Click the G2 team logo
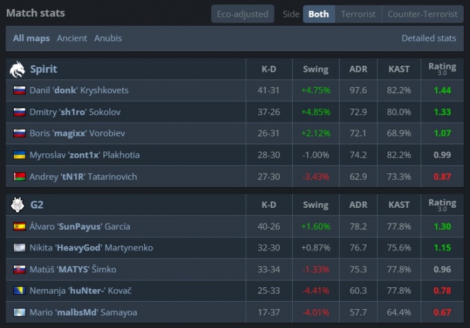Image resolution: width=470 pixels, height=328 pixels. click(17, 205)
